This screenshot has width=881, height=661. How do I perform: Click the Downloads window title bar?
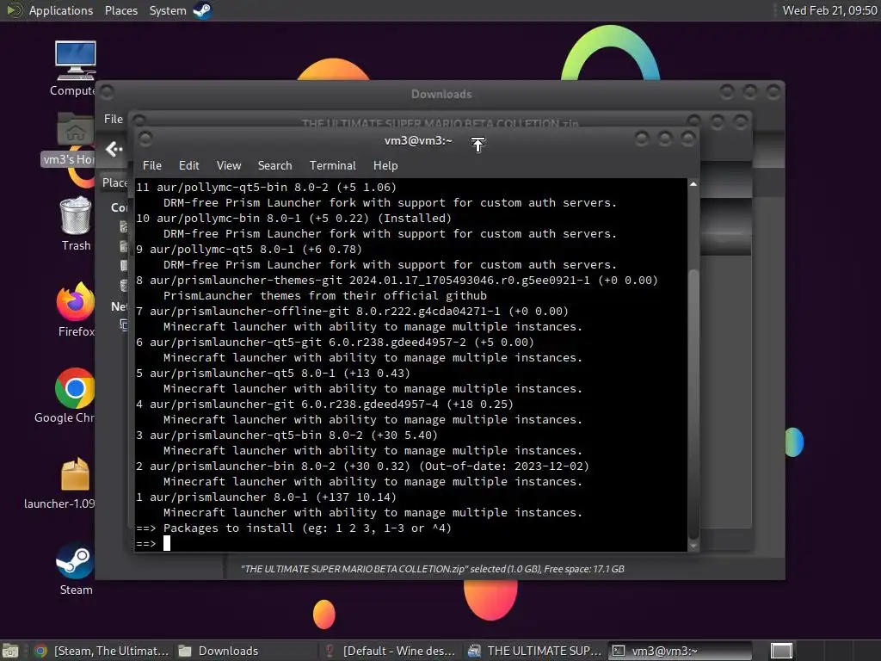coord(441,94)
